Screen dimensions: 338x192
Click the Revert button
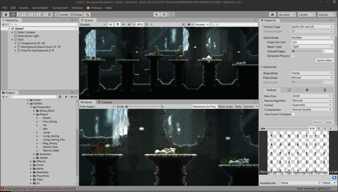[317, 122]
